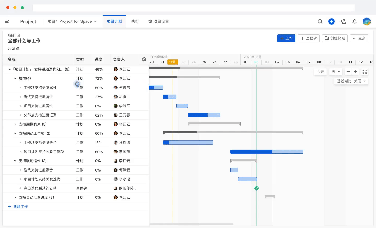
Task: Click 王万春's avatar in the owner column
Action: [x=116, y=115]
